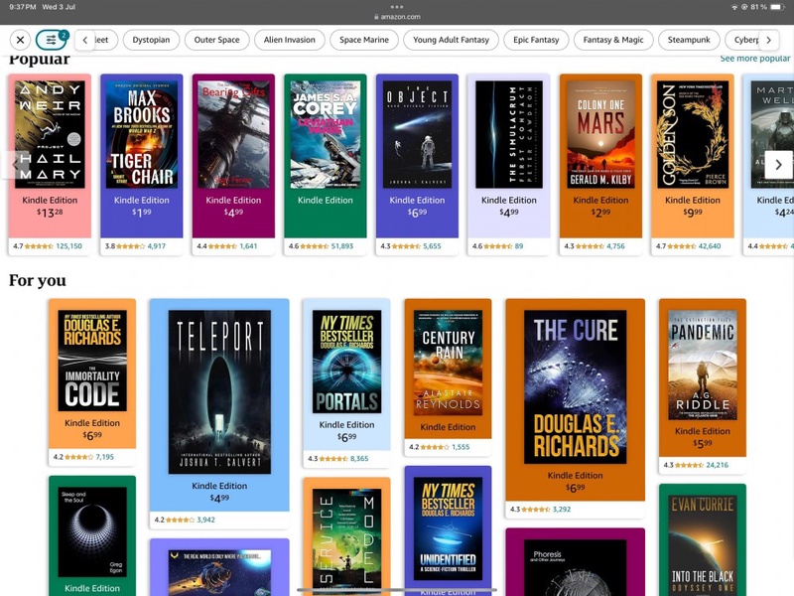Open Portals by Douglas E. Richards cover
This screenshot has width=794, height=596.
pyautogui.click(x=346, y=362)
